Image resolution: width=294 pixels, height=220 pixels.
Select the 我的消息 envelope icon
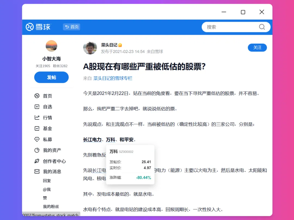pyautogui.click(x=37, y=171)
